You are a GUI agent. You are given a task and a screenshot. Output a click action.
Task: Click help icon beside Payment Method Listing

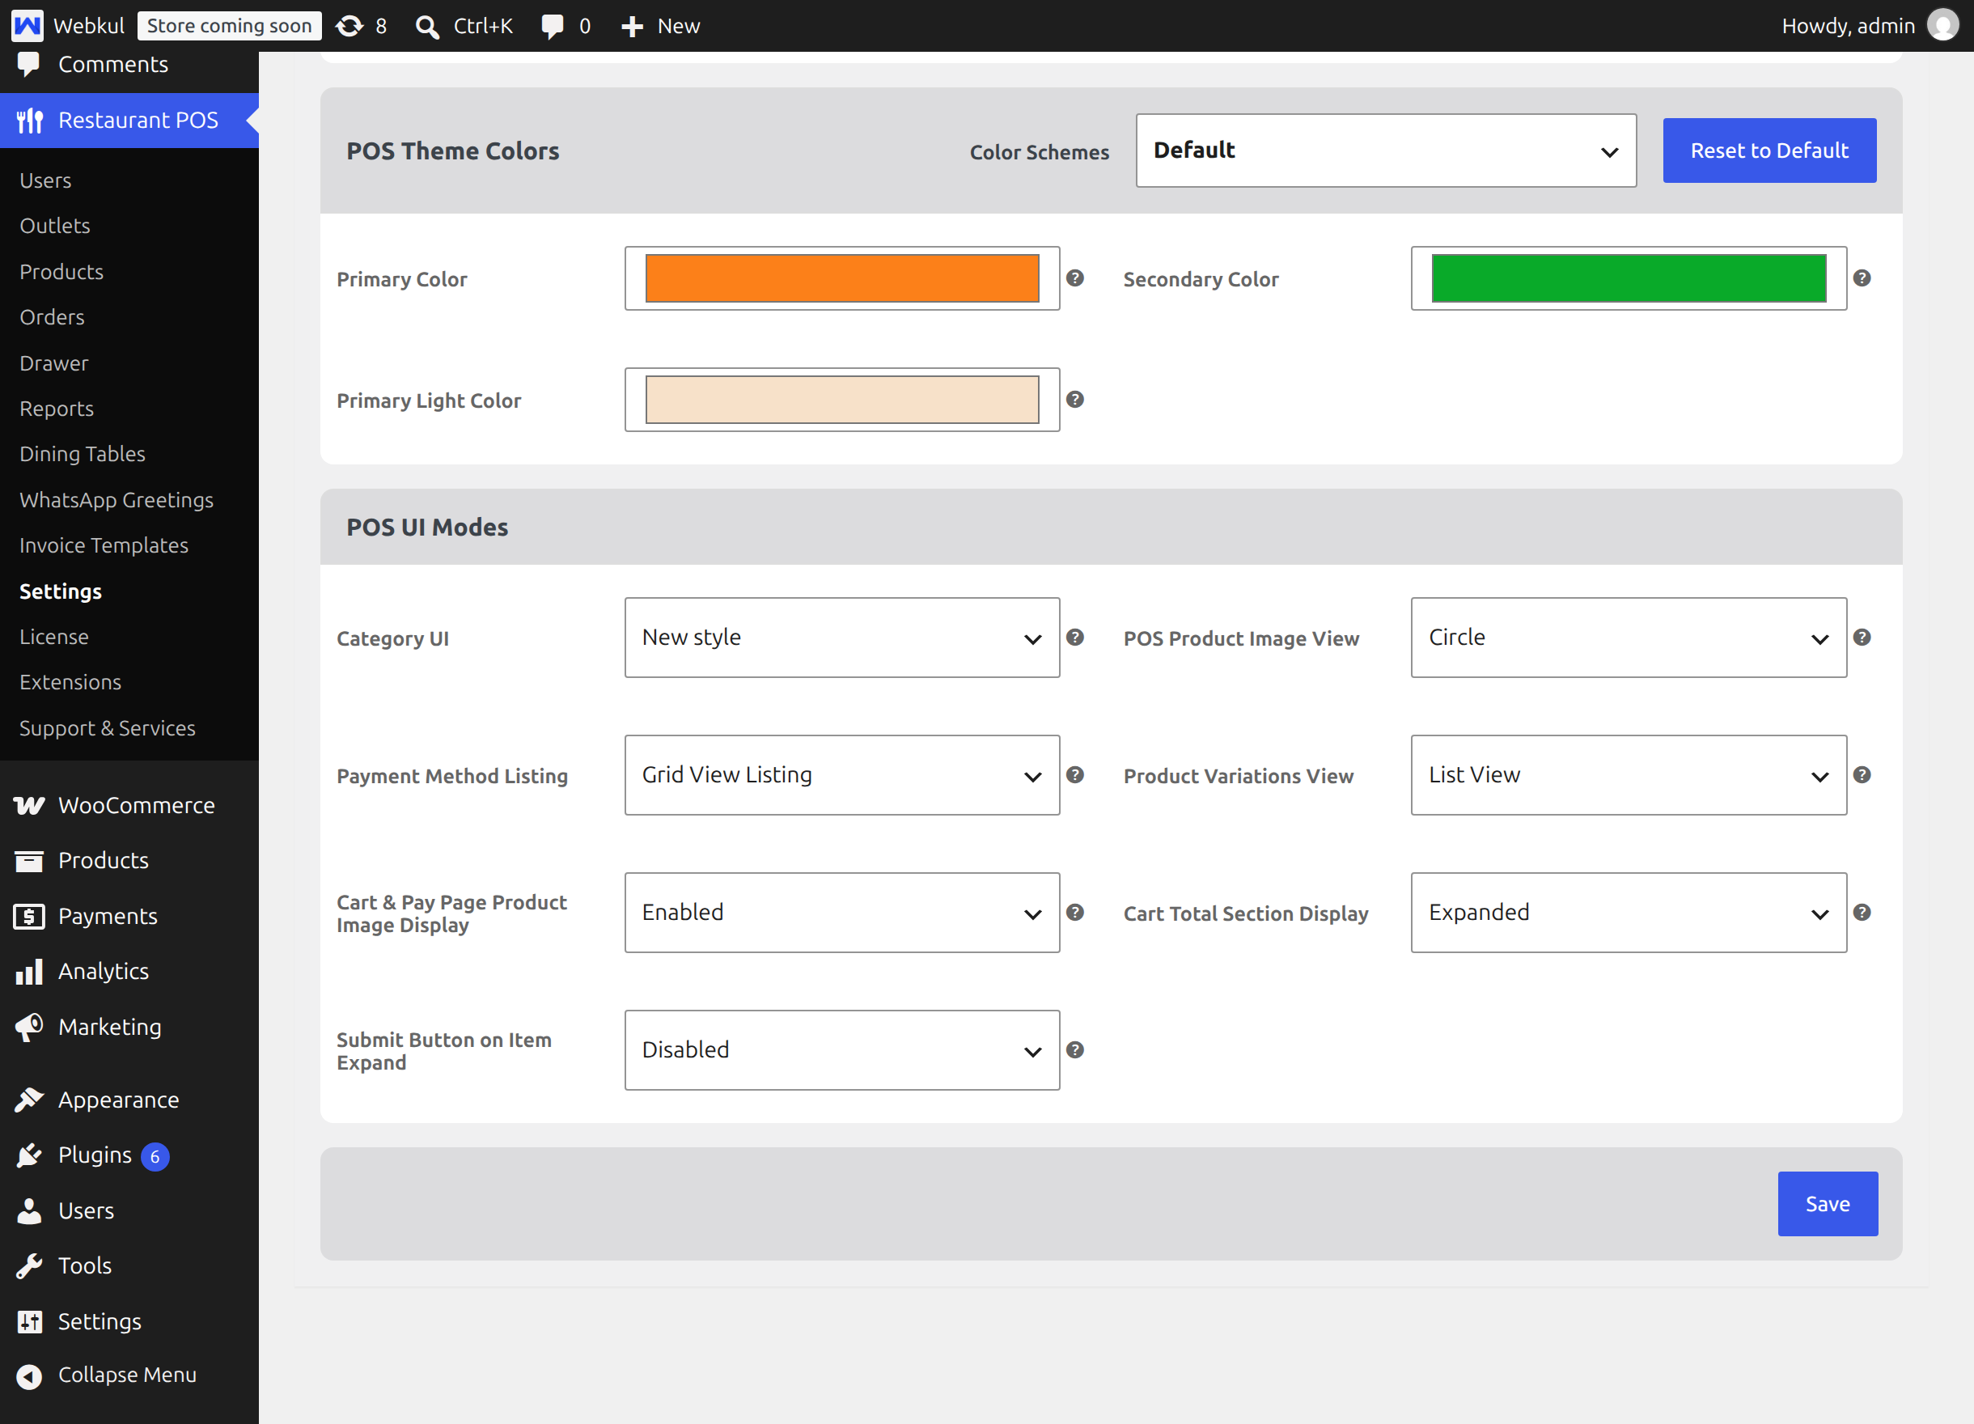point(1075,774)
